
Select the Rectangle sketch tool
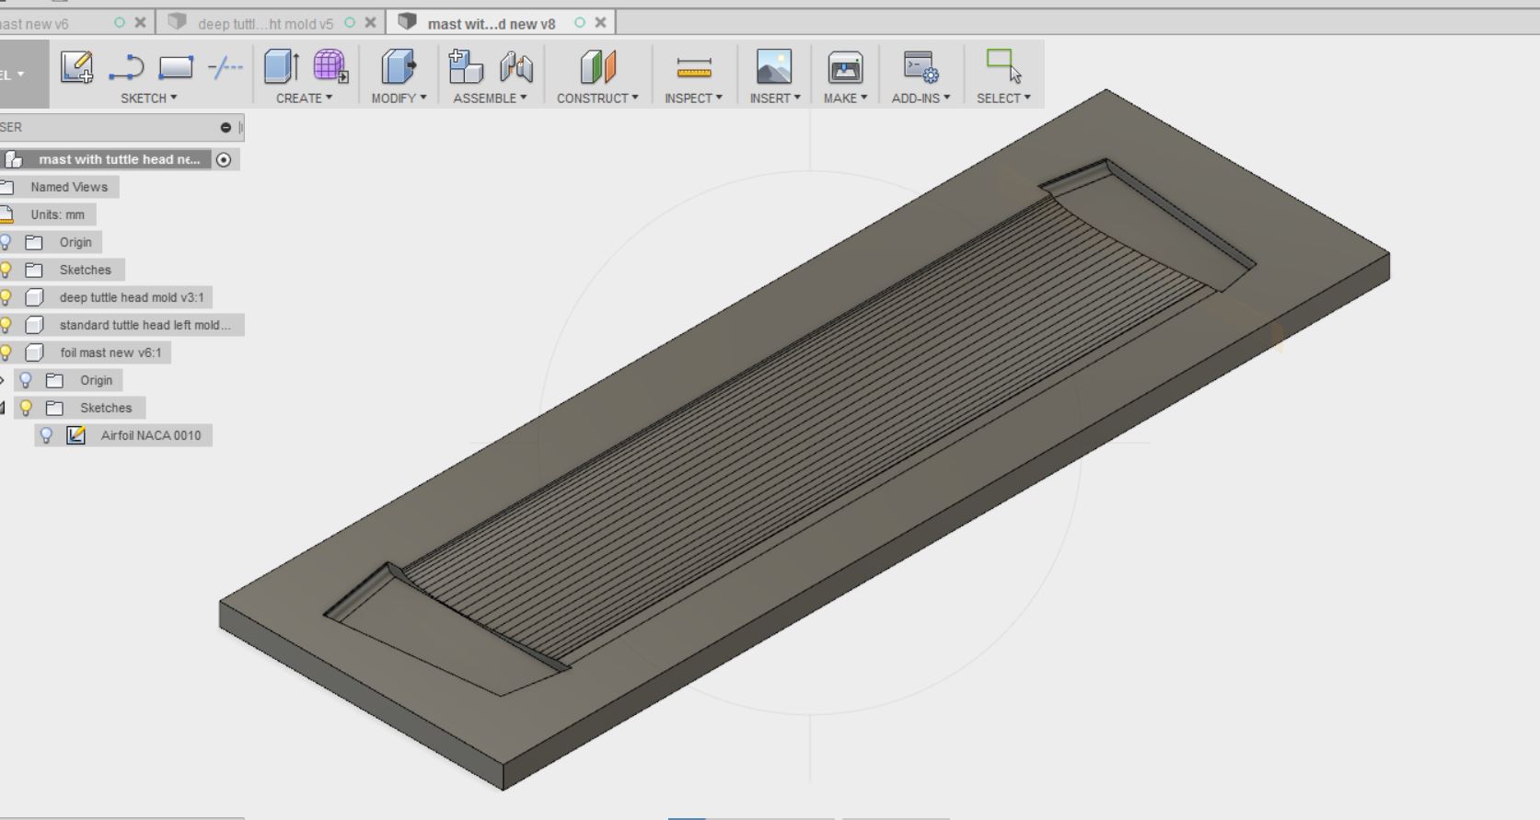pyautogui.click(x=176, y=67)
